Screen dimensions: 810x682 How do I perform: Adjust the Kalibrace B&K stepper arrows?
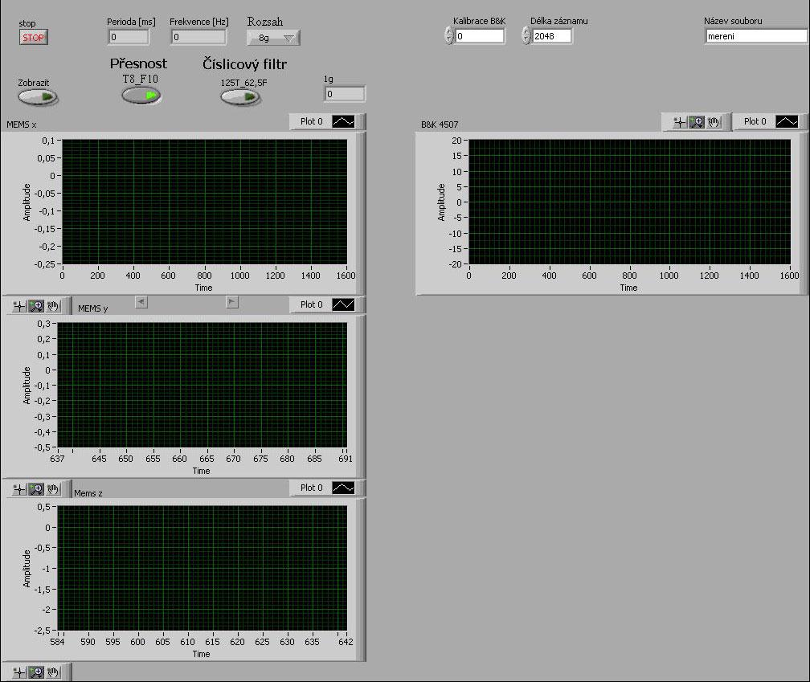pos(449,35)
